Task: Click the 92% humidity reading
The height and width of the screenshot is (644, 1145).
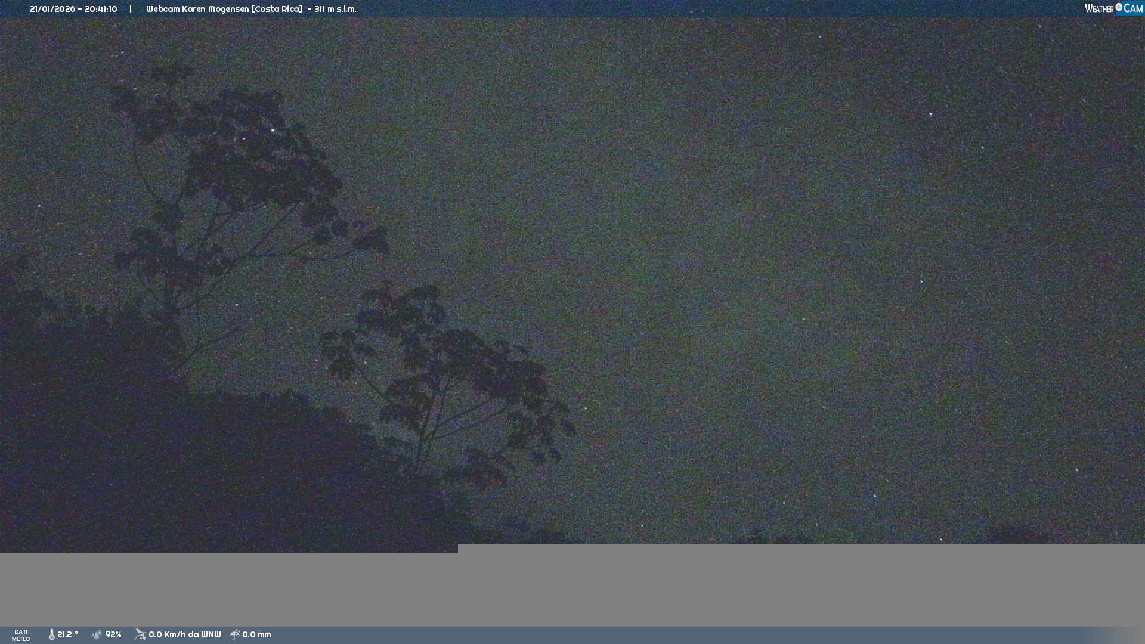Action: (113, 635)
